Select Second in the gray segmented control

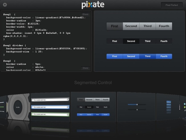[x=131, y=26]
